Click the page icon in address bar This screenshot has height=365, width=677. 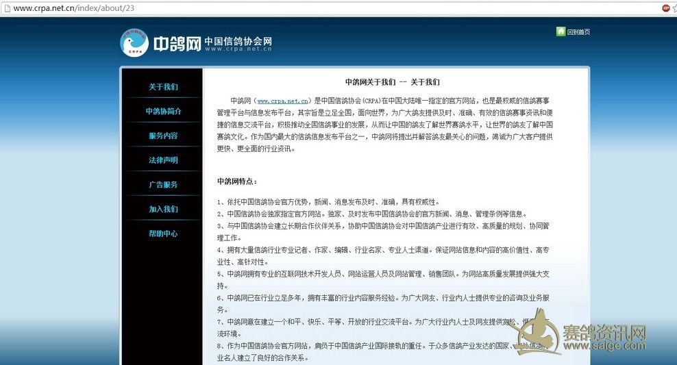point(8,8)
